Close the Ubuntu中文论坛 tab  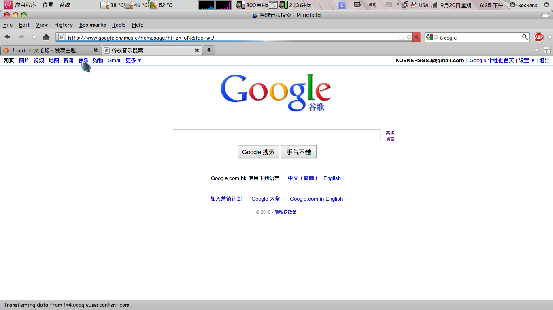pos(96,50)
